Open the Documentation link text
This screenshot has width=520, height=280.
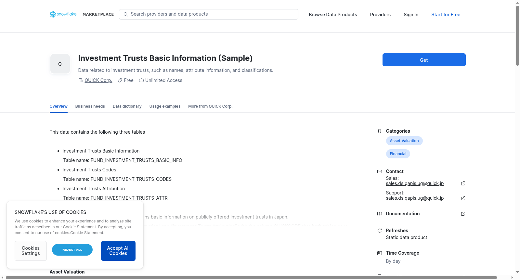click(403, 214)
